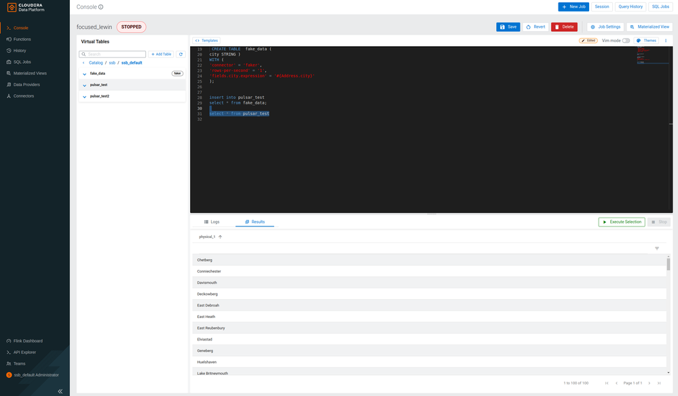Open Job Settings
Viewport: 678px width, 396px height.
pyautogui.click(x=605, y=26)
